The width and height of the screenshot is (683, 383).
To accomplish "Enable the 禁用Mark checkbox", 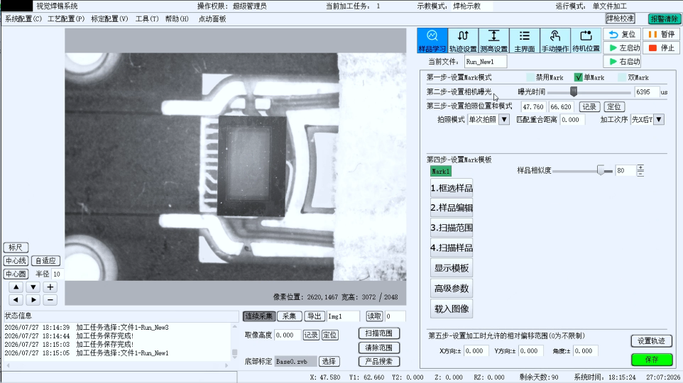I will 530,77.
